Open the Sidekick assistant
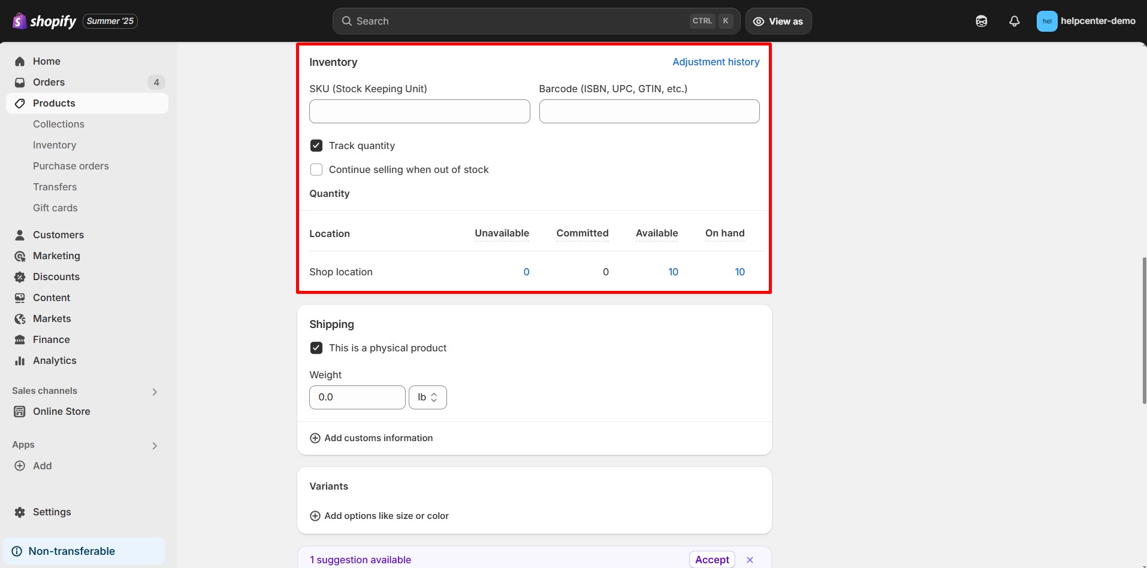The image size is (1147, 568). click(982, 21)
